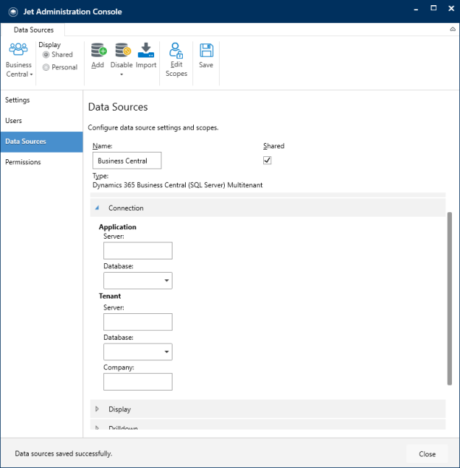Maximize the Jet Administration Console window
Screen dimensions: 460x468
click(x=433, y=8)
